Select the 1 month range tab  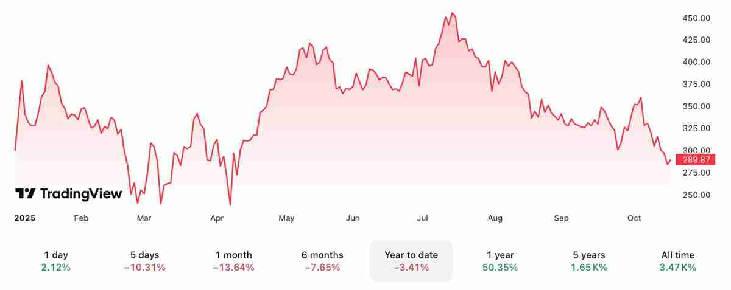(233, 261)
